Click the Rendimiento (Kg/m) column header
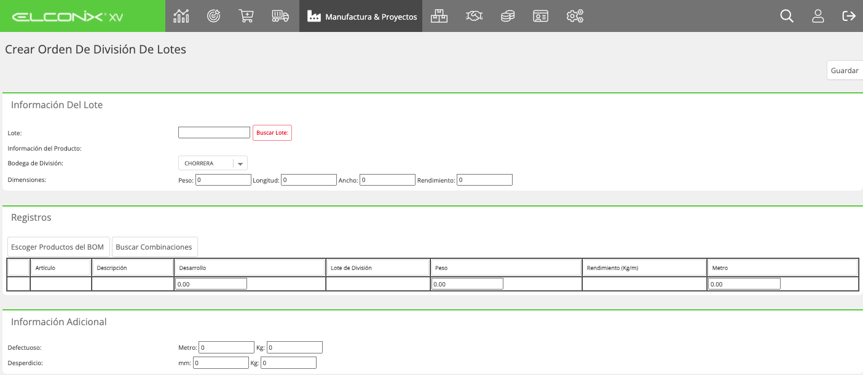Image resolution: width=863 pixels, height=375 pixels. pos(644,268)
